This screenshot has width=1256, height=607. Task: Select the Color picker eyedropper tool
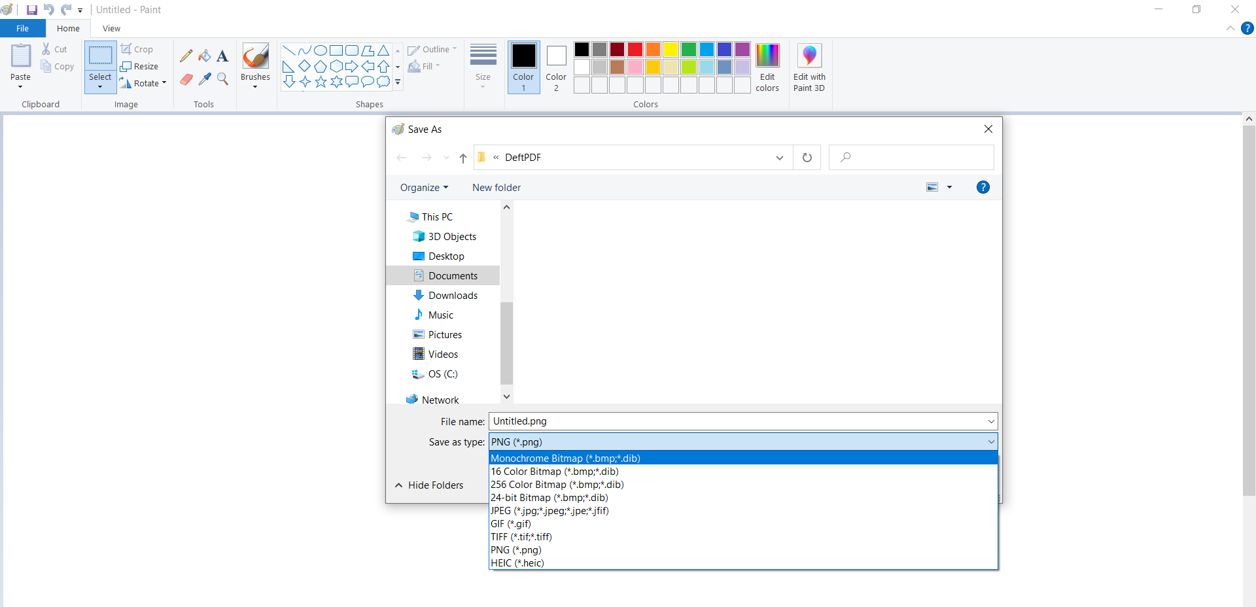(205, 79)
